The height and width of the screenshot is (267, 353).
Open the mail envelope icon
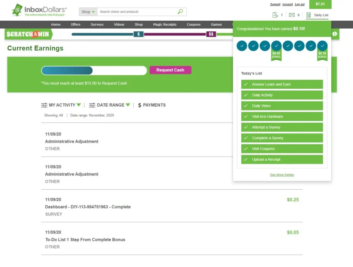[x=292, y=15]
